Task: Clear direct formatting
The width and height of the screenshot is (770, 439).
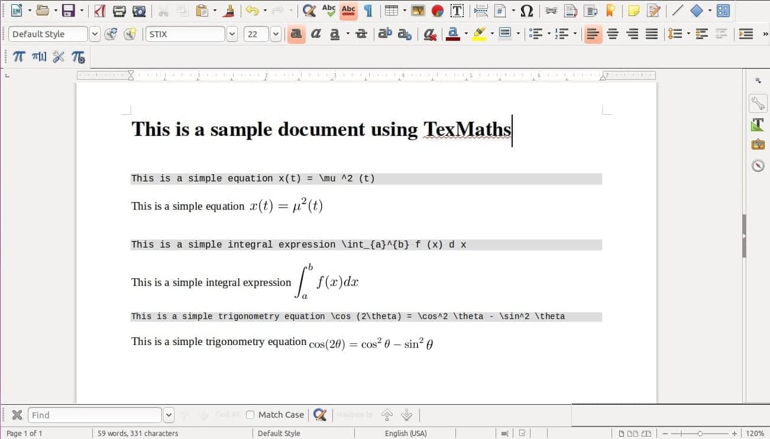Action: click(431, 34)
